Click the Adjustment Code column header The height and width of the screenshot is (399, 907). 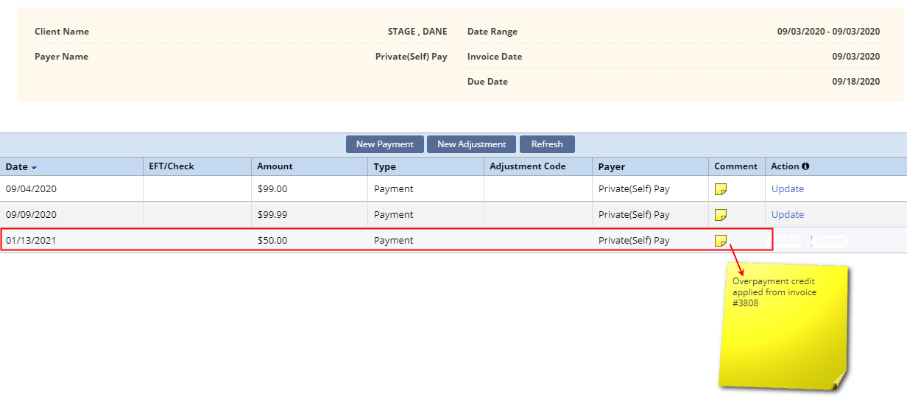[527, 166]
